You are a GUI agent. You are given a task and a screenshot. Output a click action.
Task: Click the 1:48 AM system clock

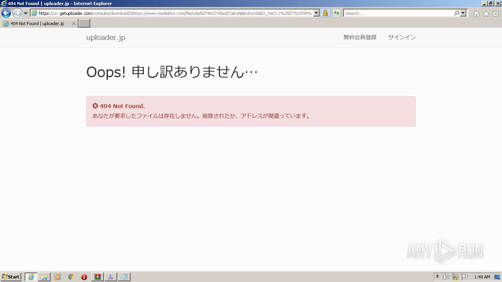click(482, 277)
